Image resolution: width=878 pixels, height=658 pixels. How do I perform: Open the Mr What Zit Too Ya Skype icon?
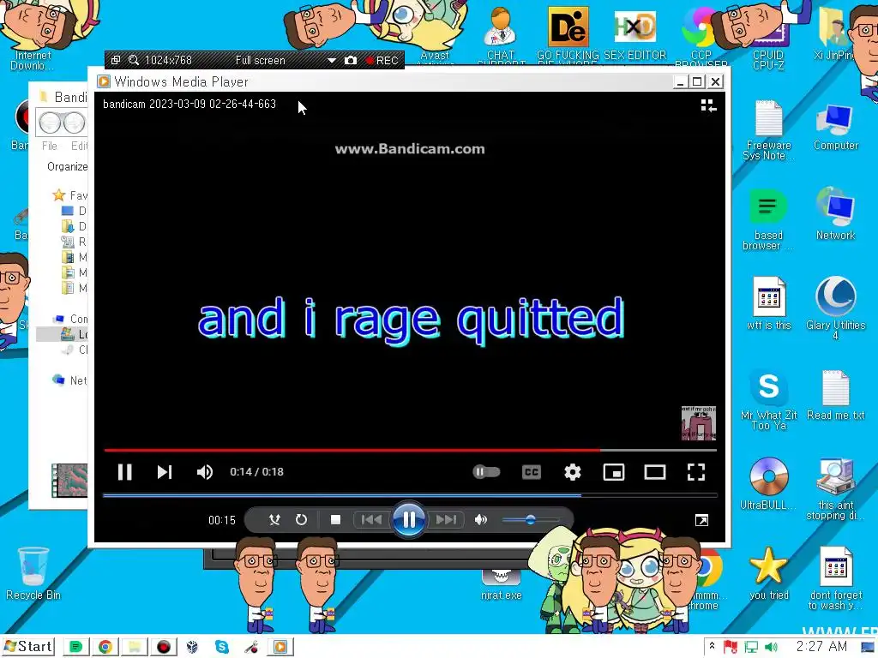(769, 399)
